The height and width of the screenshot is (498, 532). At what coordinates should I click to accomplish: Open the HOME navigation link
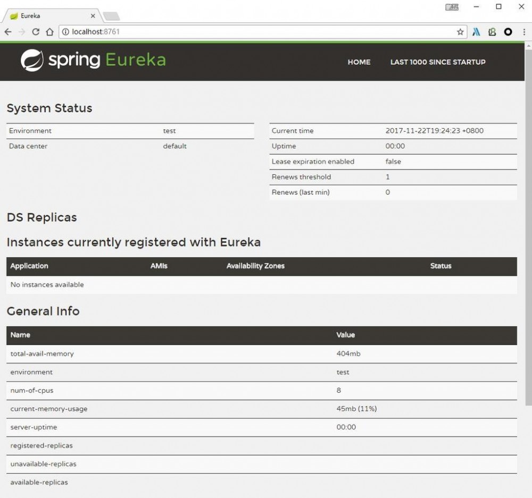point(359,62)
